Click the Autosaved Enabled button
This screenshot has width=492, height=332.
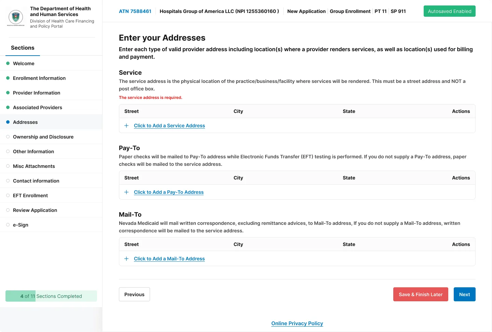point(450,11)
